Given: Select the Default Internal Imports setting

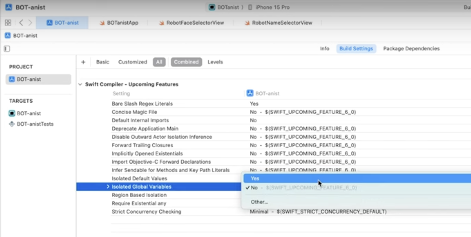Looking at the screenshot, I should click(140, 120).
